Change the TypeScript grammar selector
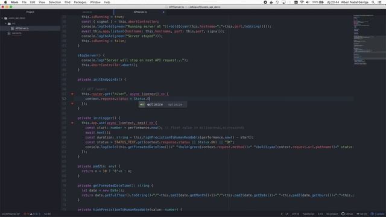The width and height of the screenshot is (386, 217). click(x=308, y=214)
